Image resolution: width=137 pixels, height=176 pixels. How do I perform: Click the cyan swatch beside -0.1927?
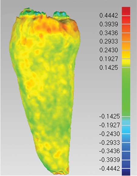[126, 130]
